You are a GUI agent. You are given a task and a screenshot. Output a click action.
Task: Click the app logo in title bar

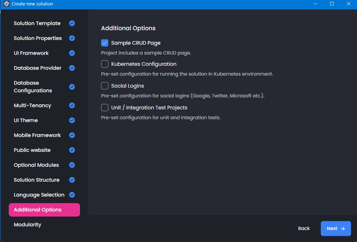pyautogui.click(x=6, y=4)
